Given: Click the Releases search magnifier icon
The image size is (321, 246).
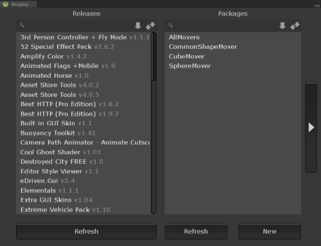Looking at the screenshot, I should tap(22, 25).
